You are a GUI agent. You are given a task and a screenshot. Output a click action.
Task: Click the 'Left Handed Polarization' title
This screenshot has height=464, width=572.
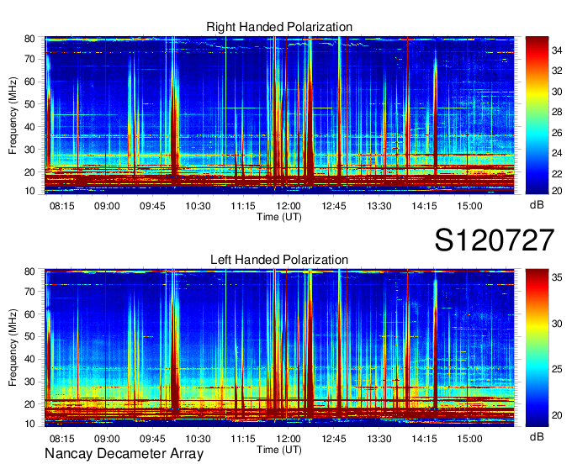[x=279, y=260]
